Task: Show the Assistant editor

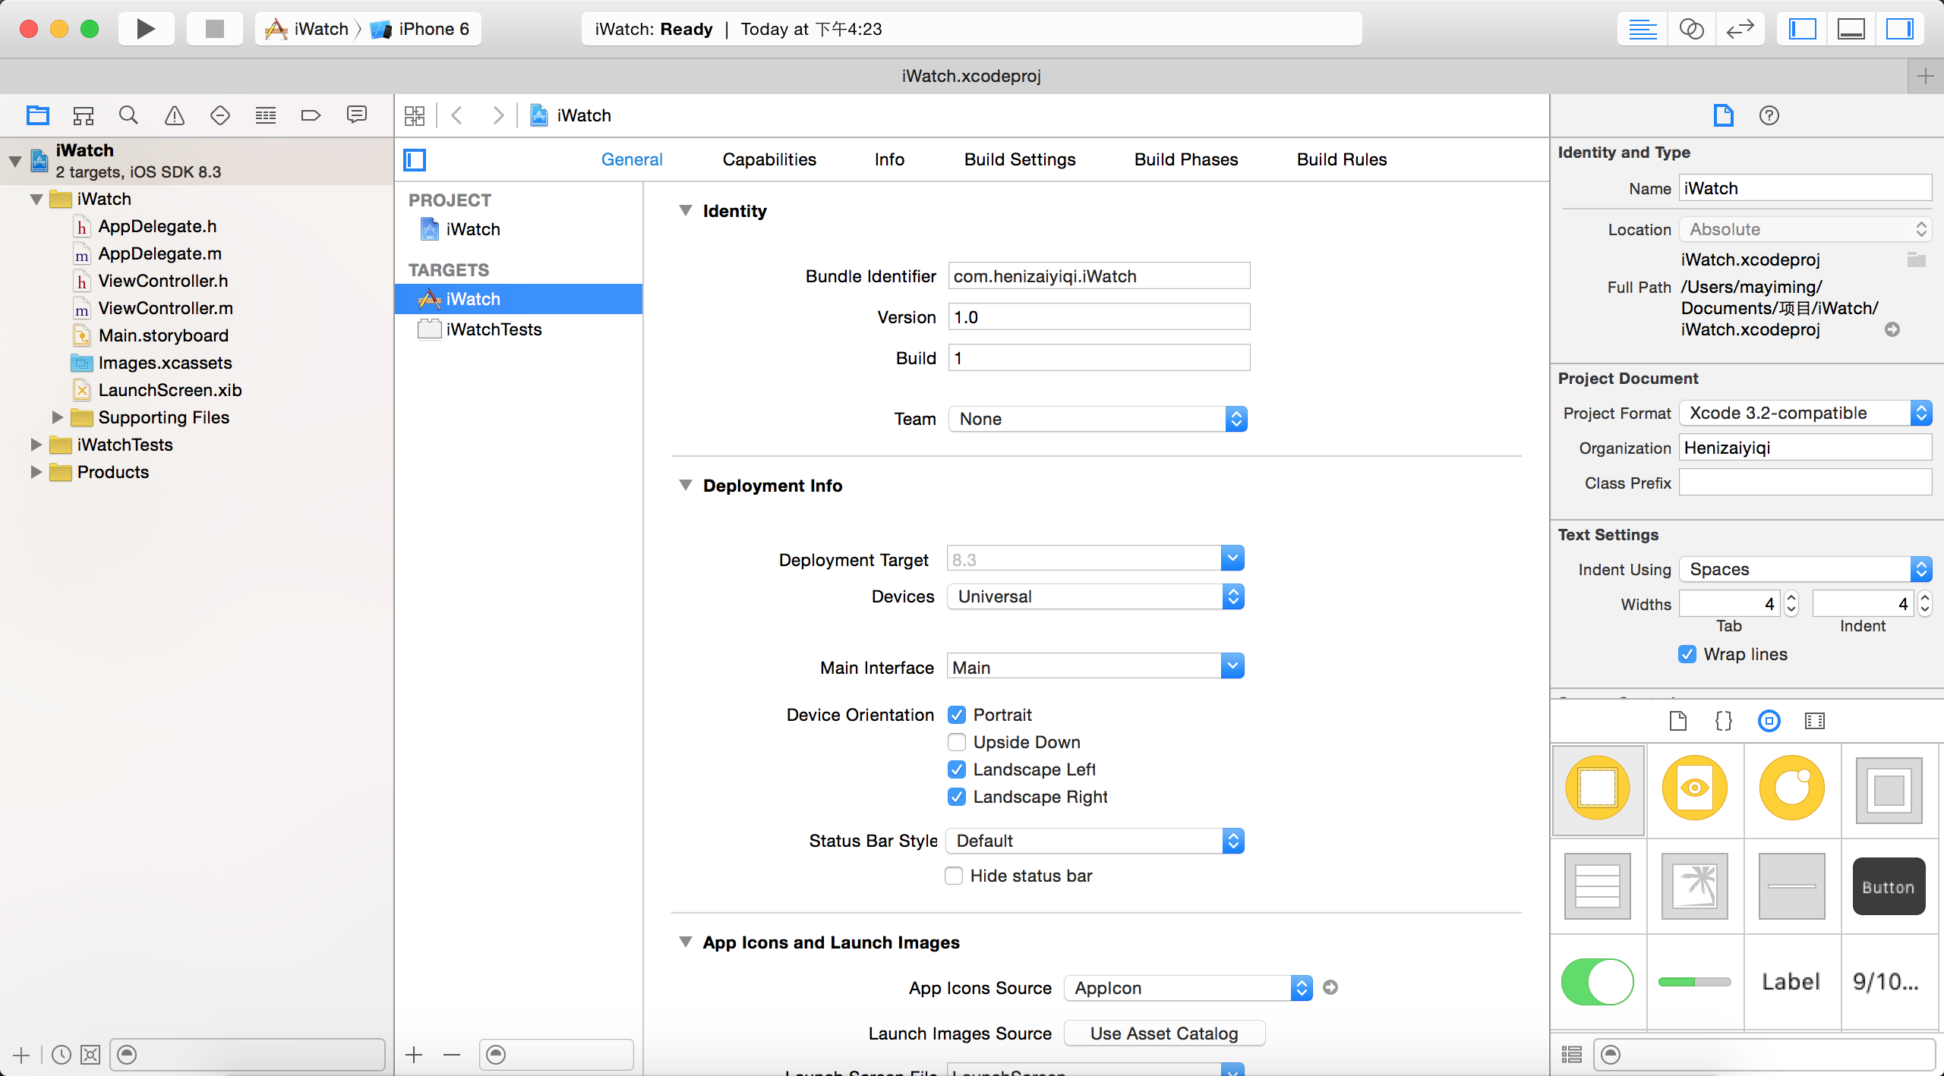Action: coord(1691,30)
